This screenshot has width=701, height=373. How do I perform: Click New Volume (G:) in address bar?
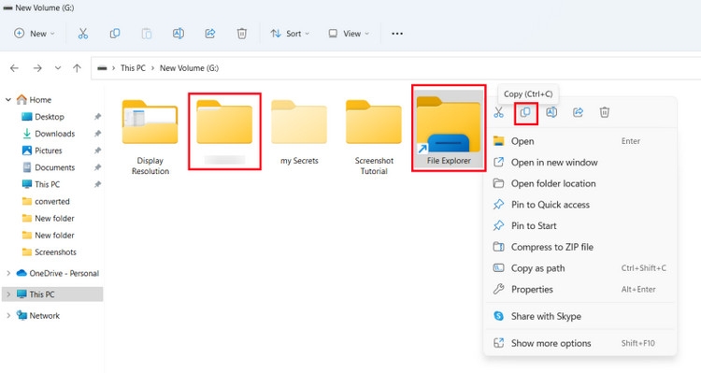pyautogui.click(x=189, y=68)
